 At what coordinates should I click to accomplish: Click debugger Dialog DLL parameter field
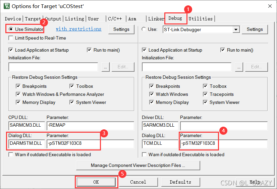point(224,144)
